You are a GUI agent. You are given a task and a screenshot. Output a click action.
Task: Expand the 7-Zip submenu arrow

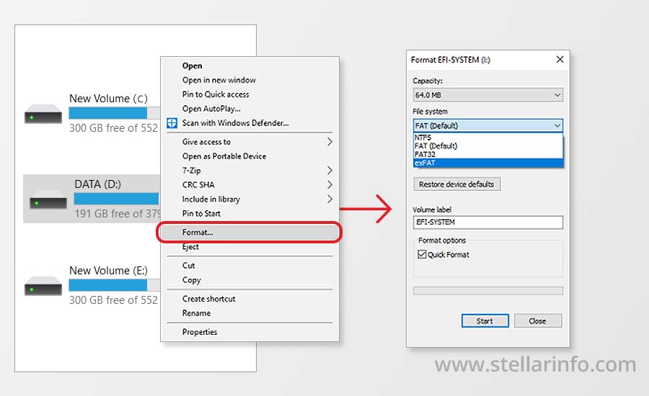click(330, 171)
